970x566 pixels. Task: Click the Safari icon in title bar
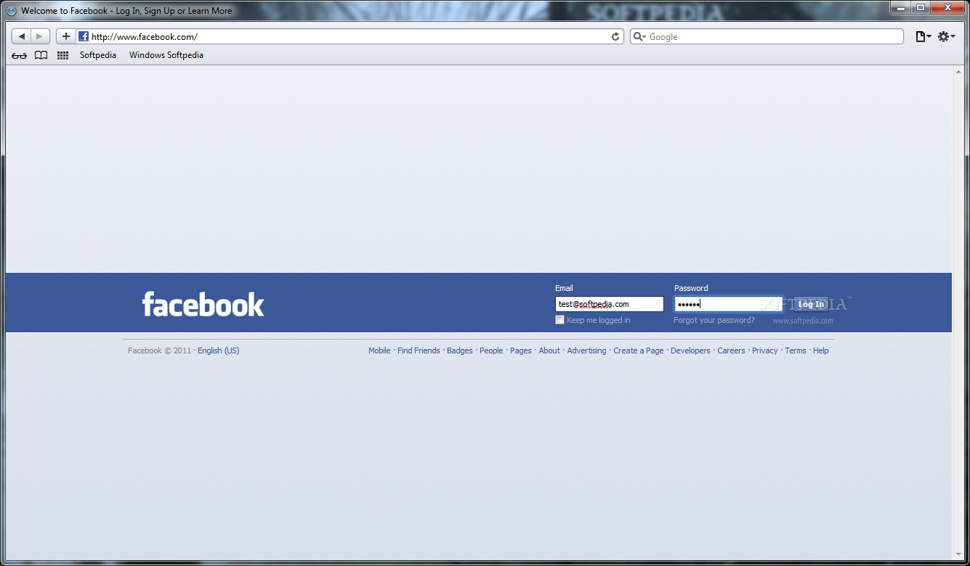[x=12, y=11]
